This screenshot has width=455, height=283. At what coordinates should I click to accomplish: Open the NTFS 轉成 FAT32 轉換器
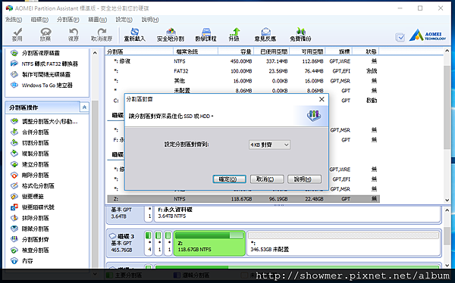pos(44,64)
